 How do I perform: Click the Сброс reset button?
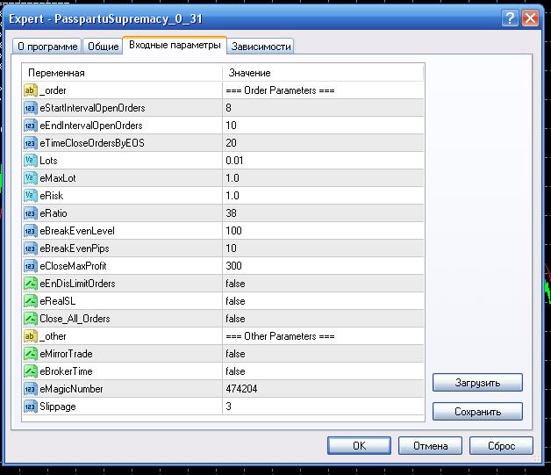coord(502,446)
